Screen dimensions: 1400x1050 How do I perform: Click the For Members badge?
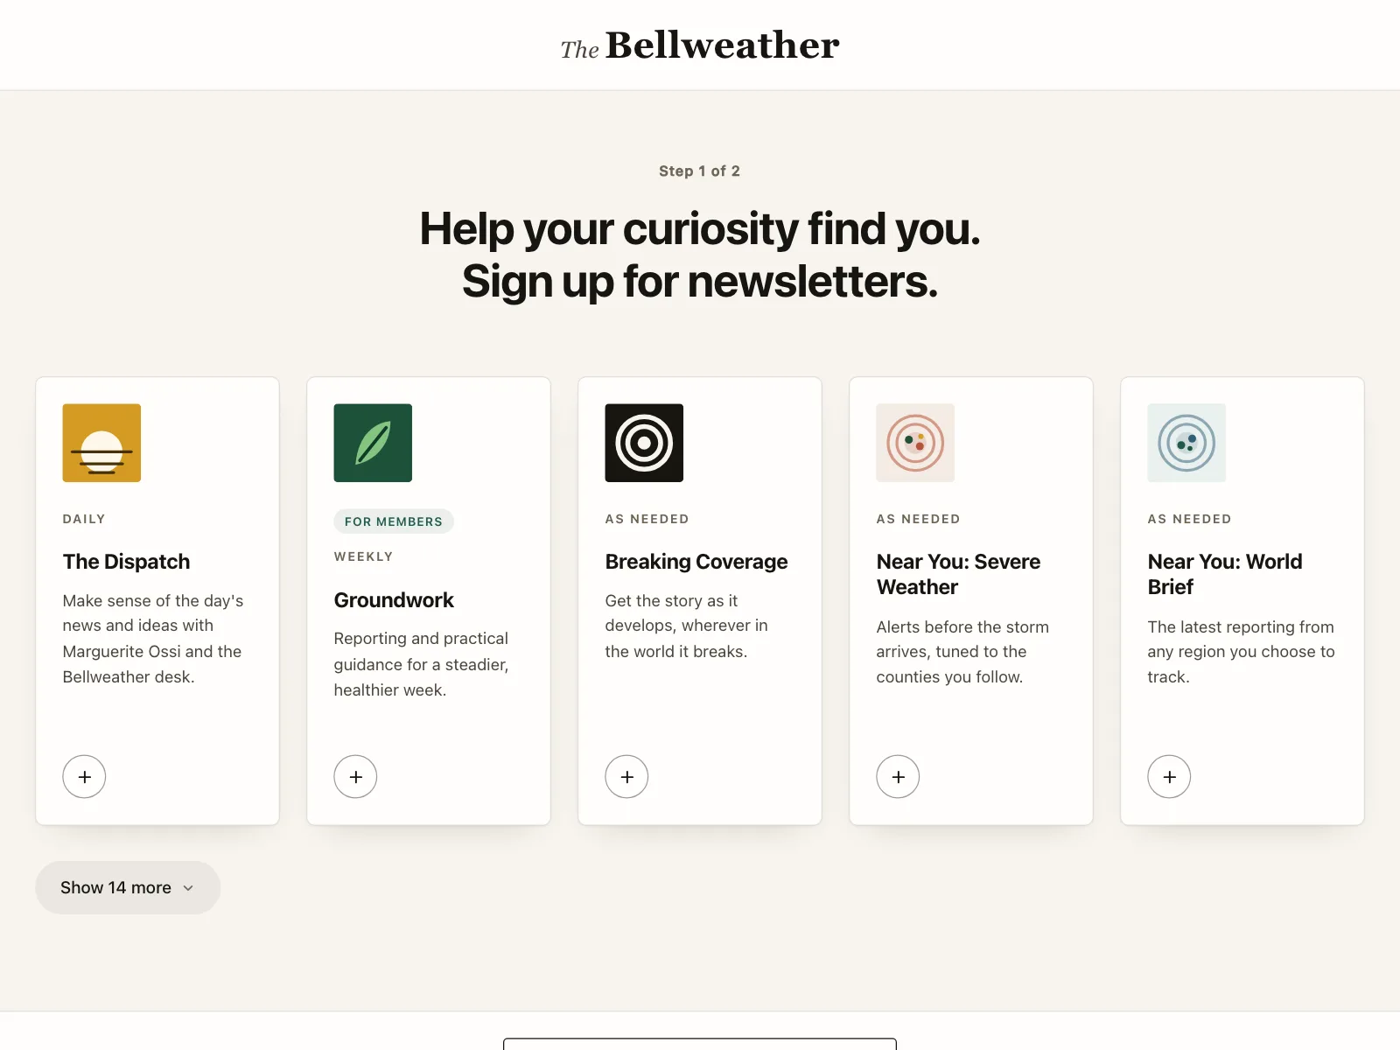(x=394, y=521)
